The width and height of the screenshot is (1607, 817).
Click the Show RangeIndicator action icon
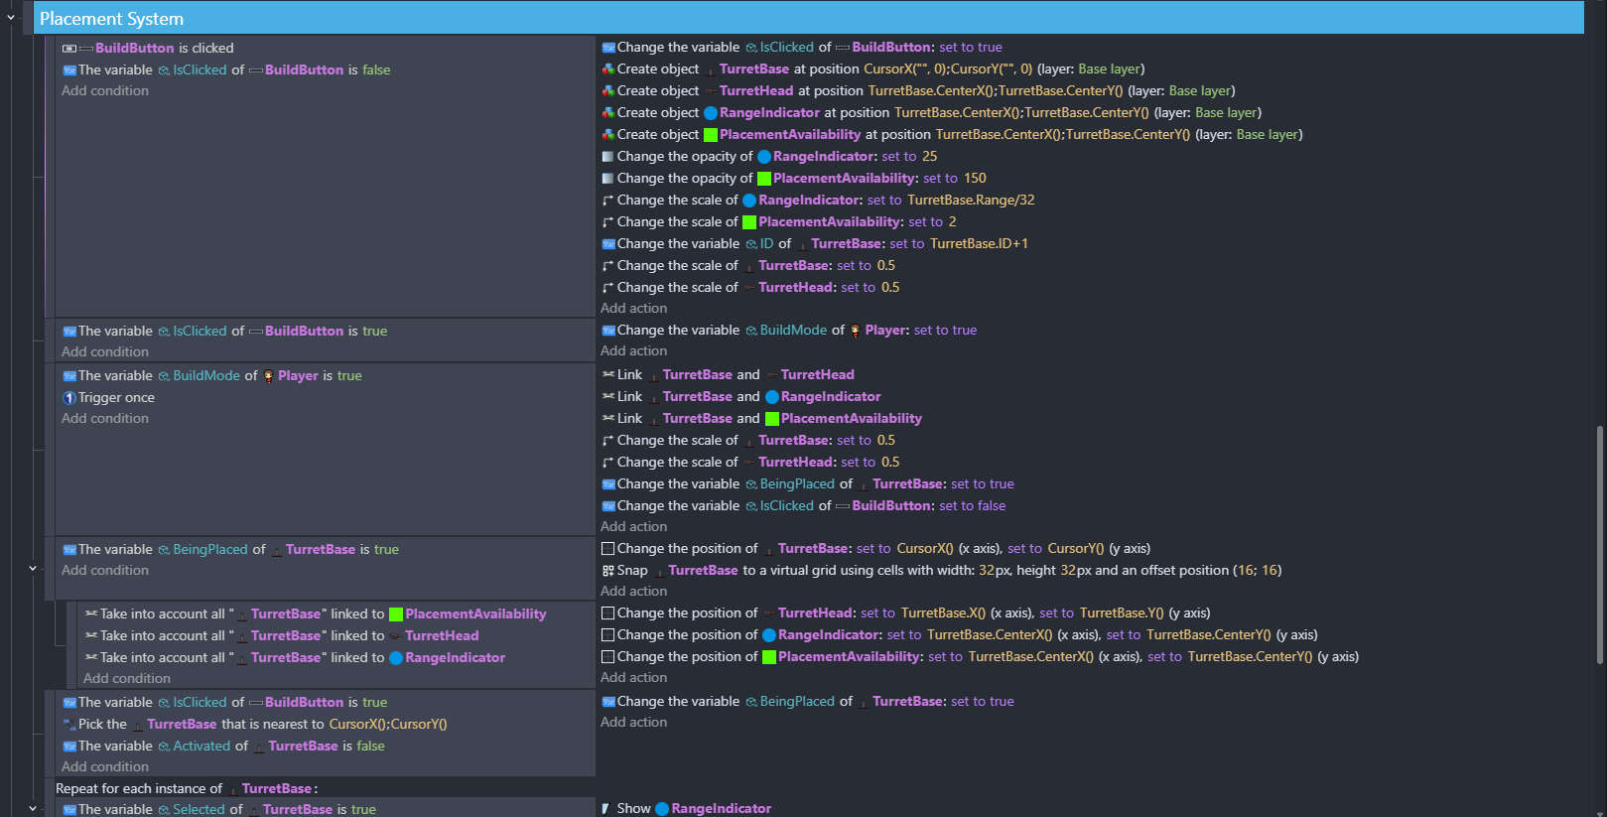pos(606,809)
